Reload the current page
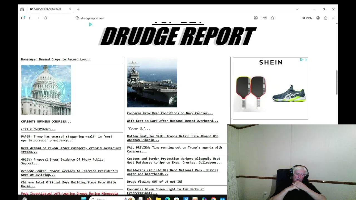The height and width of the screenshot is (200, 356). tap(45, 18)
